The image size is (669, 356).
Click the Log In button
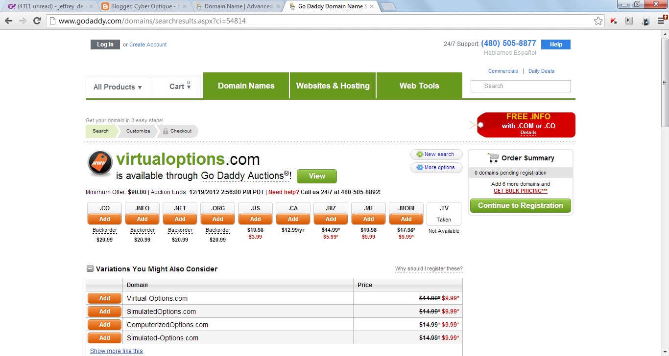105,44
